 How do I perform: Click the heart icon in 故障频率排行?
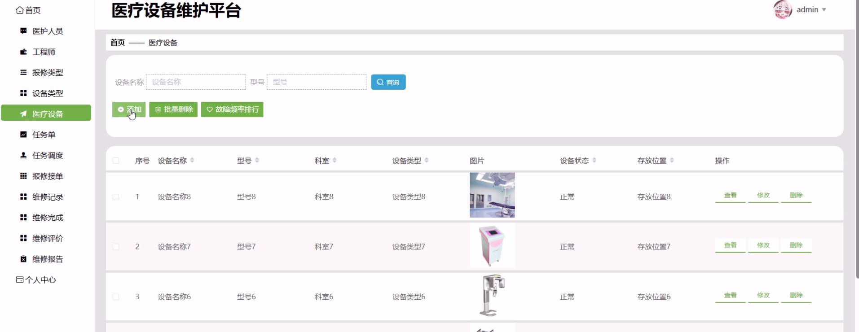(x=210, y=109)
